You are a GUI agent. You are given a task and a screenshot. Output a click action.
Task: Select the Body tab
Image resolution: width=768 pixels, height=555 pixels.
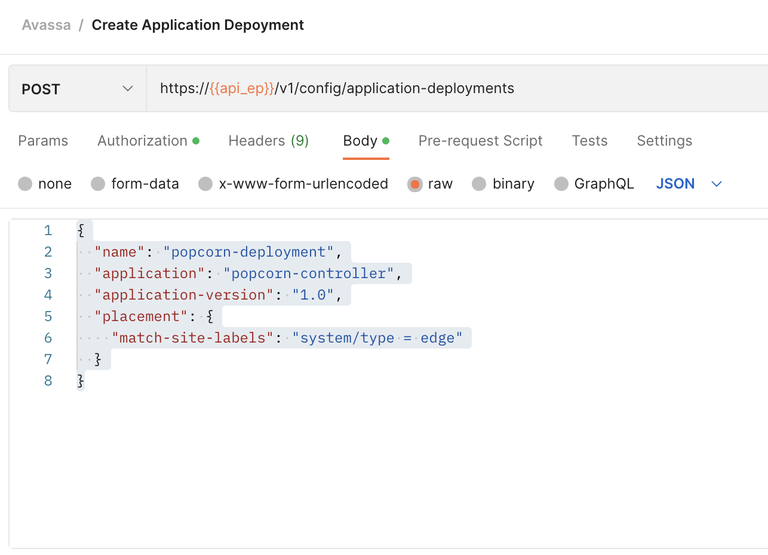point(366,141)
